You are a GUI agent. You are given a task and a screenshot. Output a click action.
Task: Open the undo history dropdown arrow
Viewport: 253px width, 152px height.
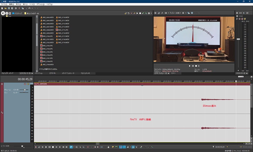point(32,8)
